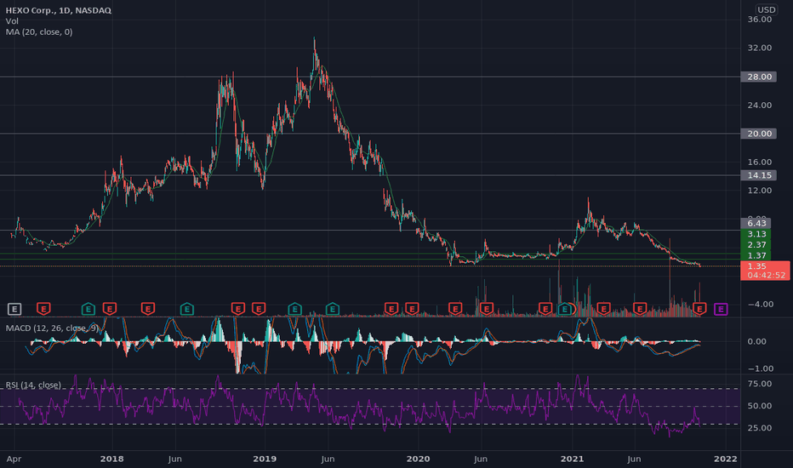Open the USD currency selector
This screenshot has width=793, height=468.
[766, 9]
